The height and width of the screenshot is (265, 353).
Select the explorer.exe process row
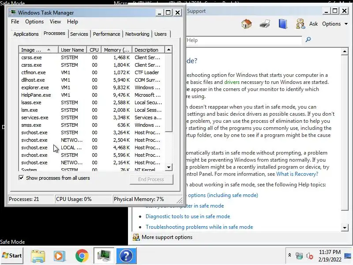92,87
